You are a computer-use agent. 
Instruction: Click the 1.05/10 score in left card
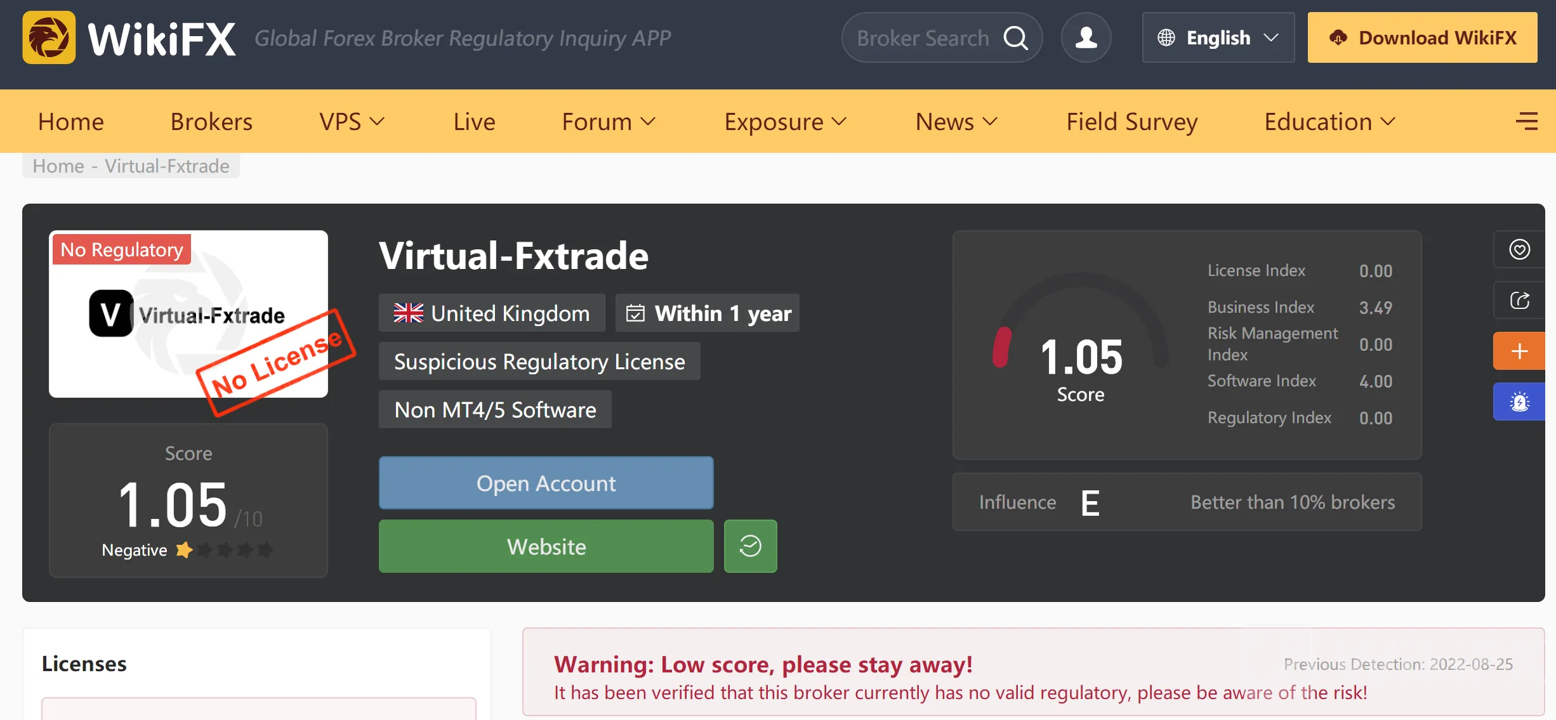[x=190, y=505]
